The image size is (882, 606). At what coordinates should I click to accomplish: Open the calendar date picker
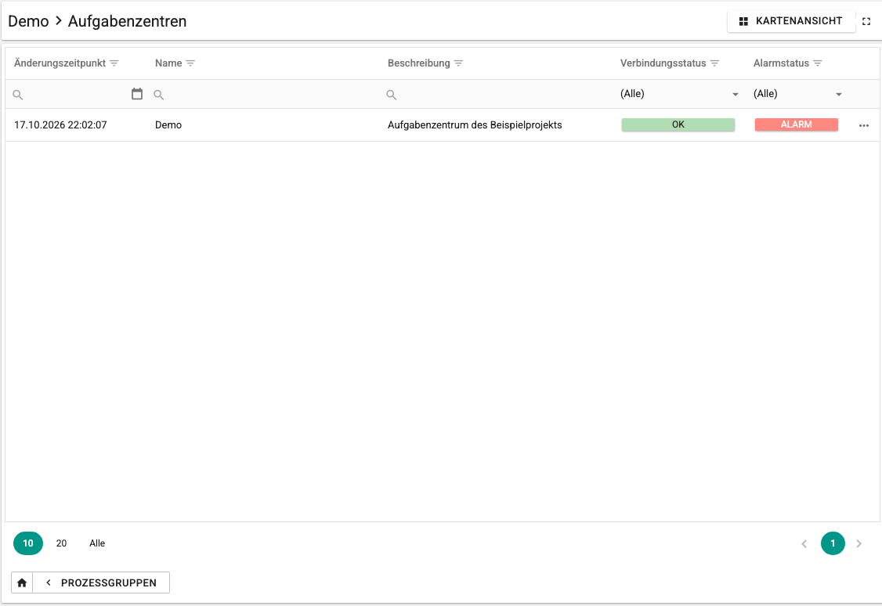point(137,94)
